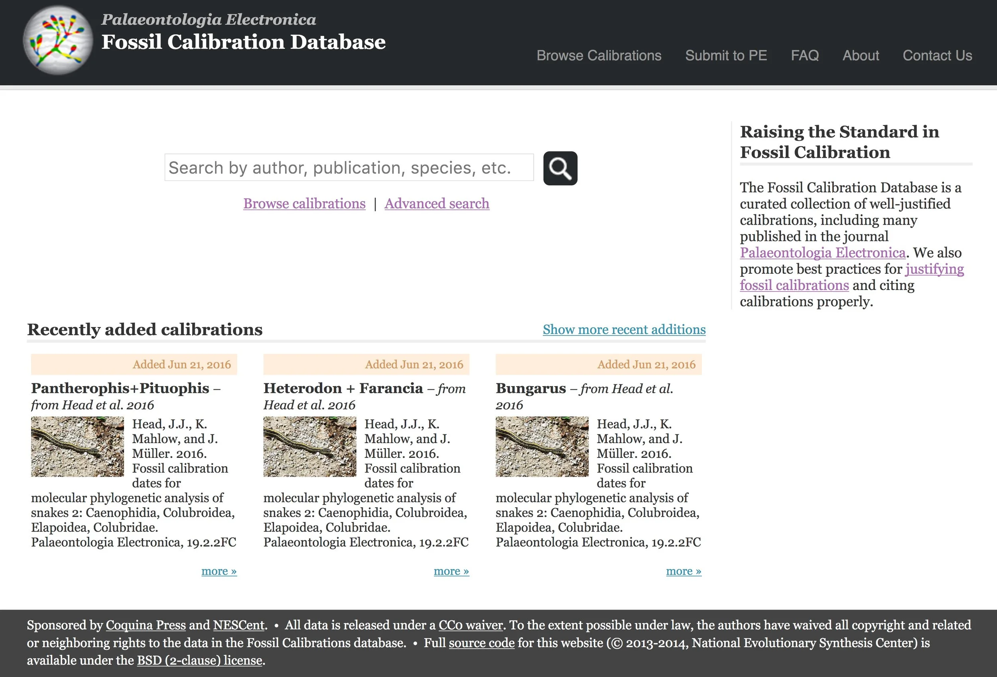This screenshot has width=997, height=677.
Task: Open the CC0 waiver footer link
Action: coord(470,625)
